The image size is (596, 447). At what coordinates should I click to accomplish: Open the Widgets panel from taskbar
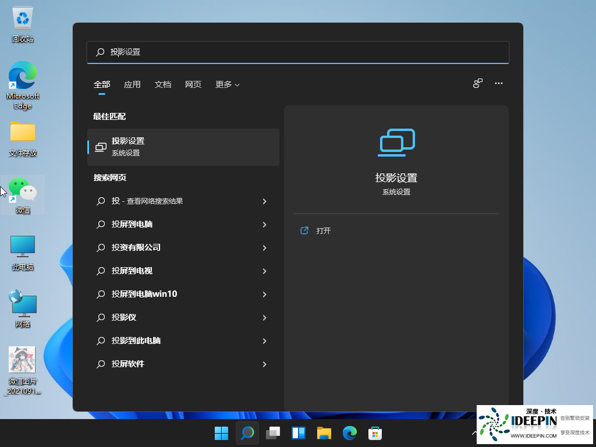pos(299,433)
